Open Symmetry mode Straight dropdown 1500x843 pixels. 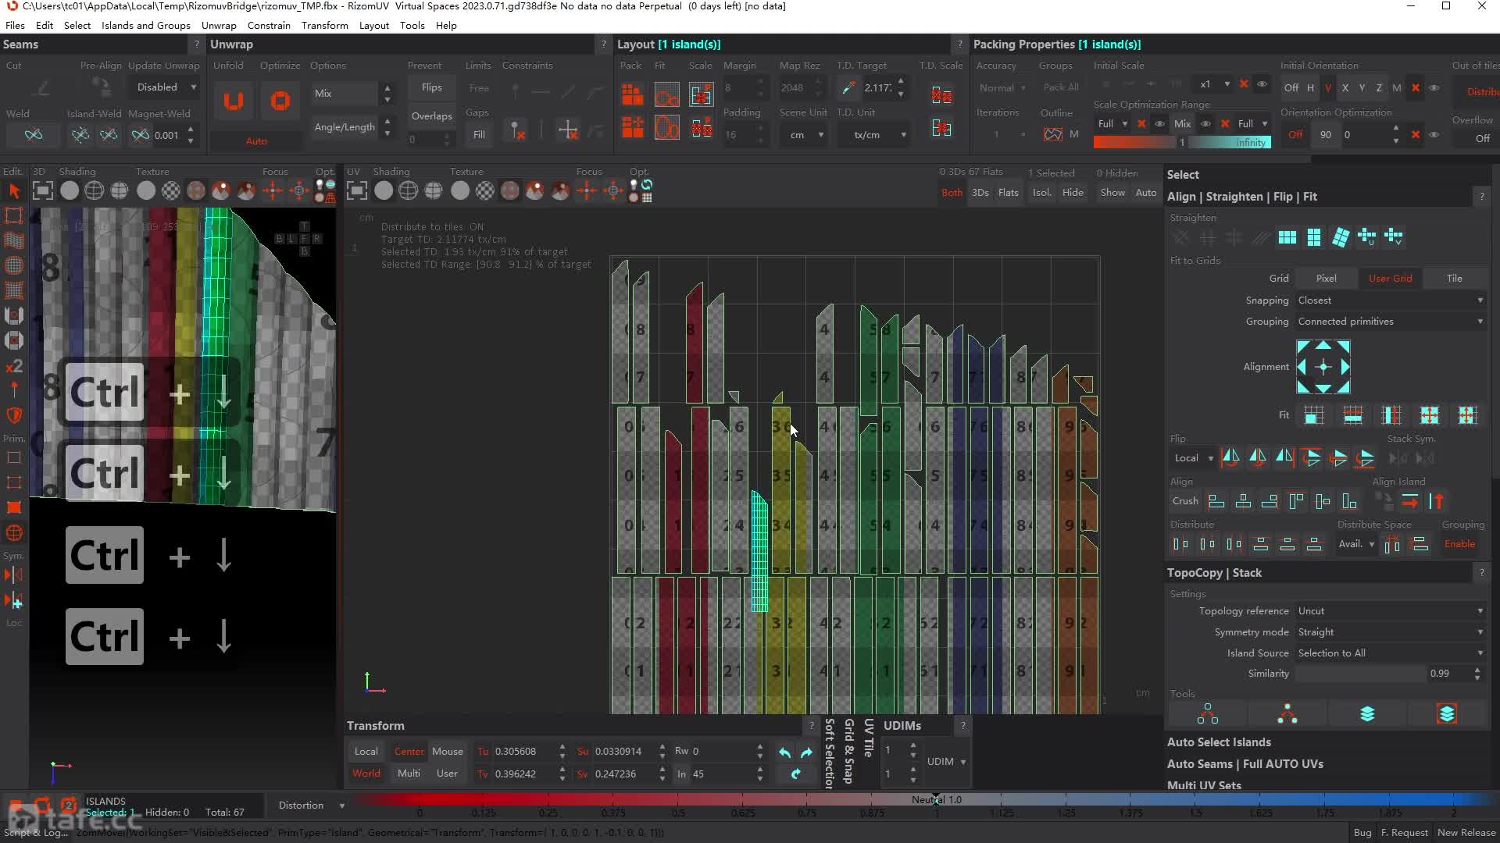1390,632
